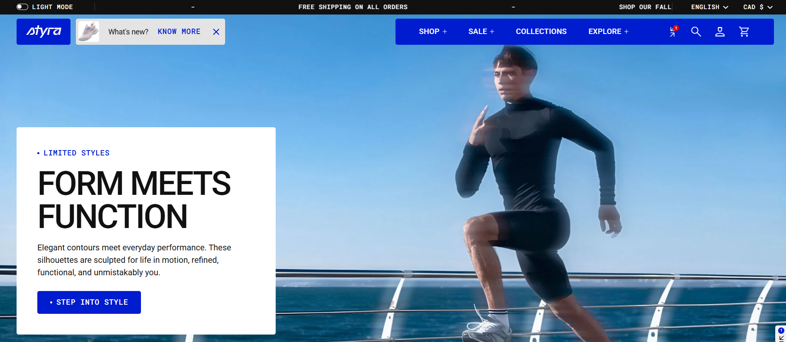Click the sneaker thumbnail in banner
The height and width of the screenshot is (342, 786).
point(89,32)
